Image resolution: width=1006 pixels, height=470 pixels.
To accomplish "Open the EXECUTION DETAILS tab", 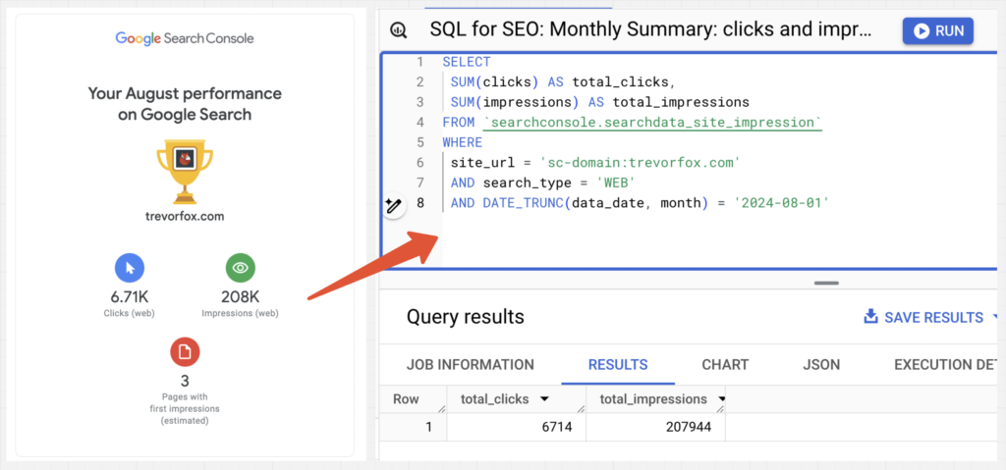I will point(945,365).
